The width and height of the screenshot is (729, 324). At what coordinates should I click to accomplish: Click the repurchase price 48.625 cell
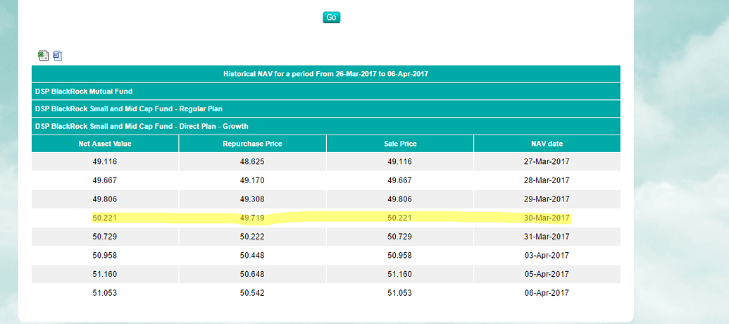(x=252, y=162)
